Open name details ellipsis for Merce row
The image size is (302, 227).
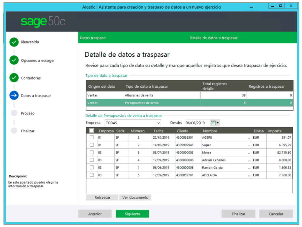click(249, 153)
